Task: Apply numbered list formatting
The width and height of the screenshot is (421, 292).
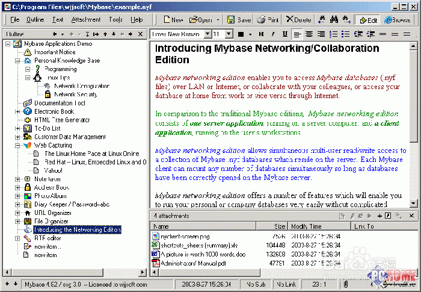Action: click(x=333, y=34)
